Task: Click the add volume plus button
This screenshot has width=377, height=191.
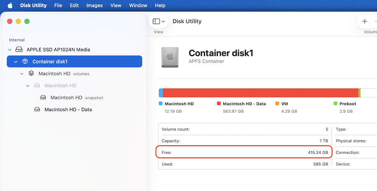Action: point(365,22)
